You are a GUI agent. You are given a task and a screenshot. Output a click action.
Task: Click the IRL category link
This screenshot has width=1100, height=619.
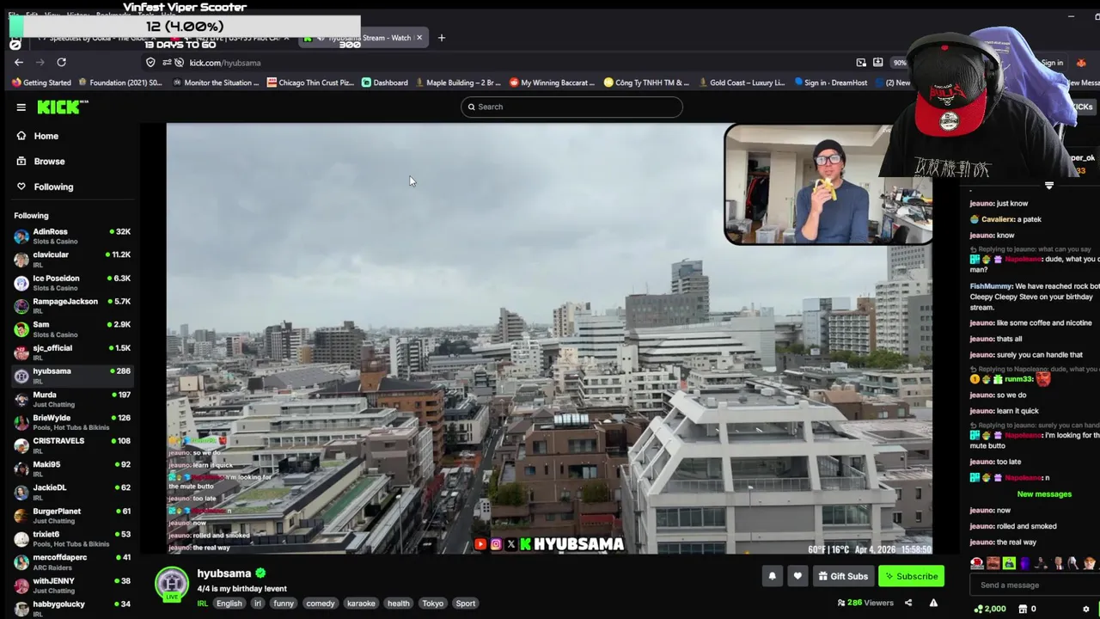[203, 604]
